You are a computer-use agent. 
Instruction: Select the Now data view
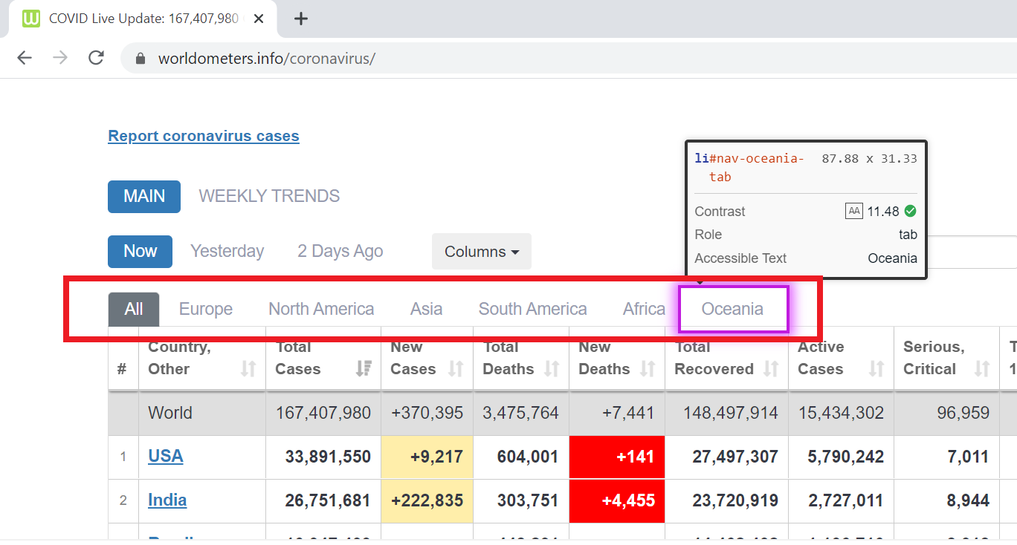click(x=140, y=252)
